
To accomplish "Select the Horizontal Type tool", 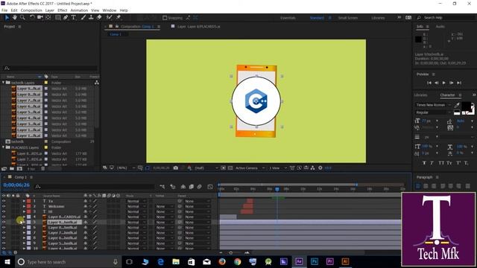I will pyautogui.click(x=74, y=18).
